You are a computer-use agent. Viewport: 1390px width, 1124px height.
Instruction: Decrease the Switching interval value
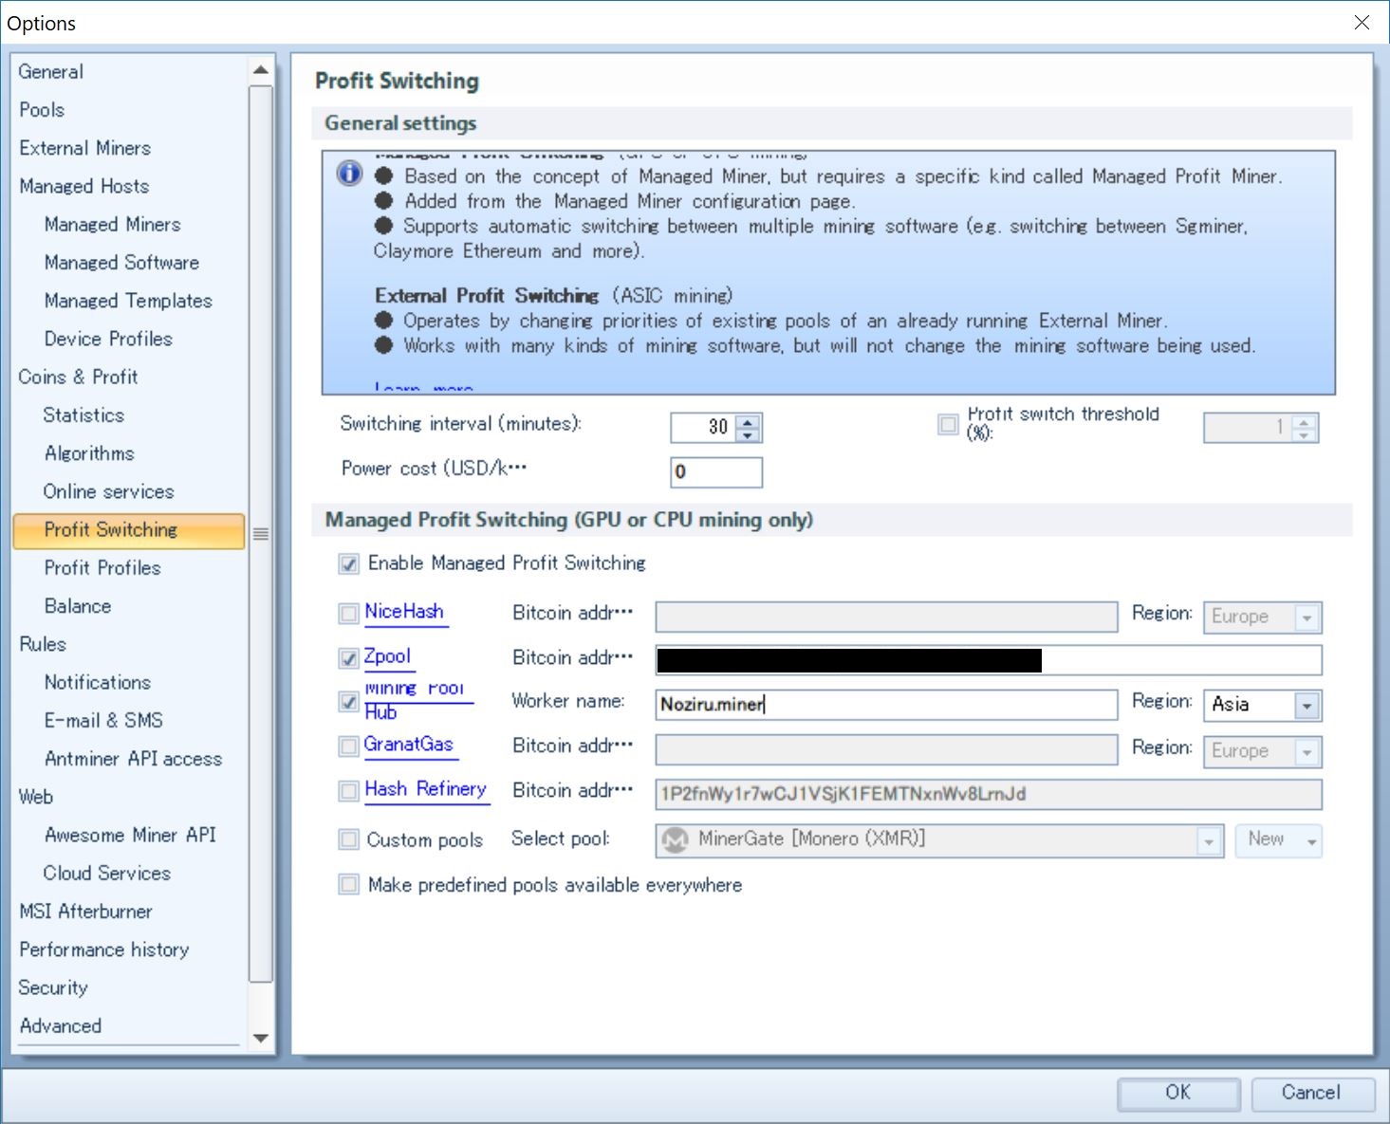pyautogui.click(x=749, y=434)
